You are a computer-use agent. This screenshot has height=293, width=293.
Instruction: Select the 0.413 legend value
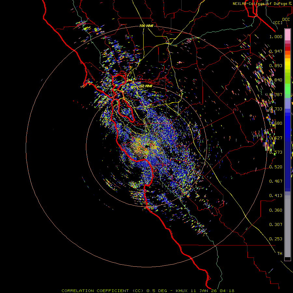point(276,195)
